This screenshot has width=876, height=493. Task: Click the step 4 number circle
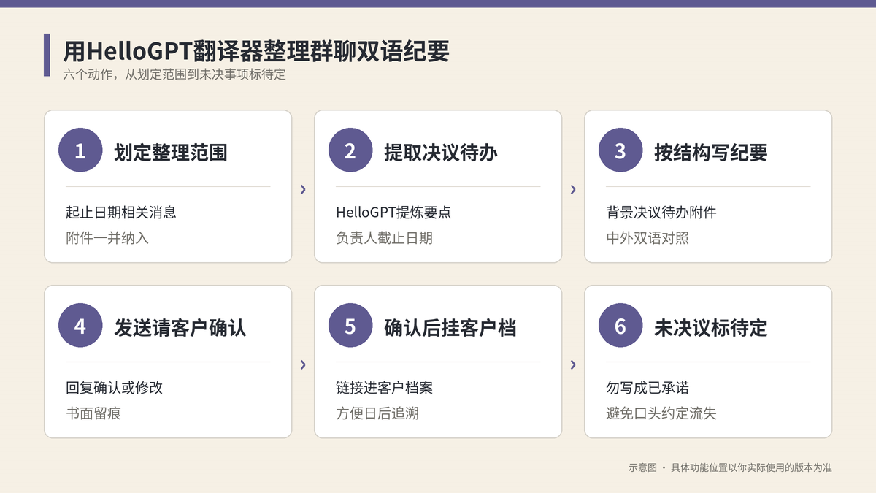(80, 326)
